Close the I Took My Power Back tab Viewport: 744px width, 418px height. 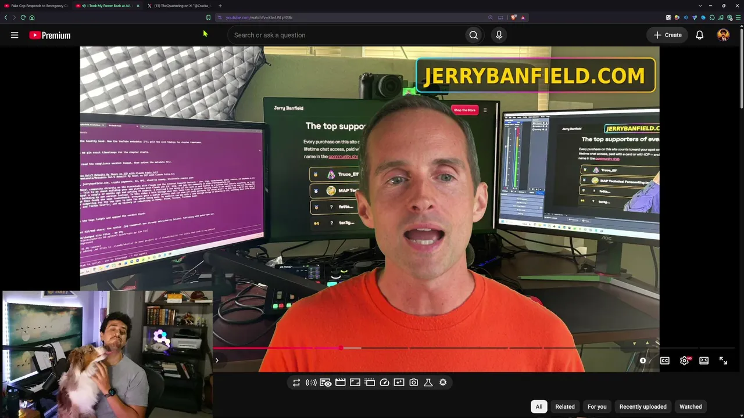138,6
